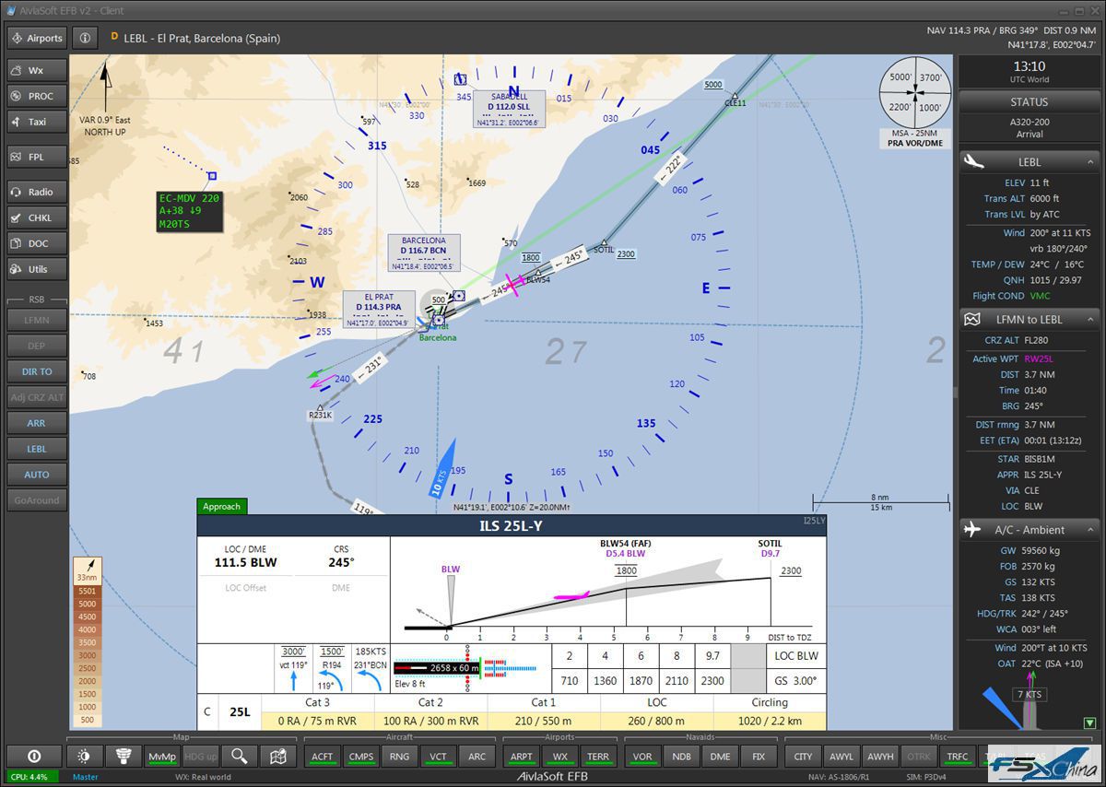Open the Utils page

point(37,269)
